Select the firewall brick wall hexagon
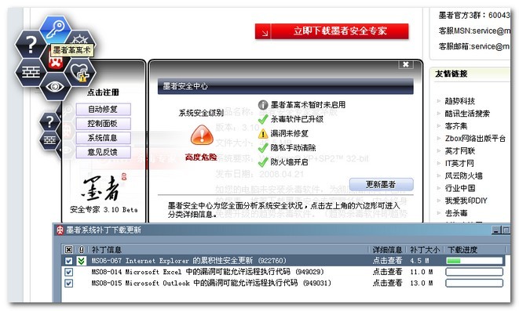This screenshot has width=519, height=311. coord(31,72)
